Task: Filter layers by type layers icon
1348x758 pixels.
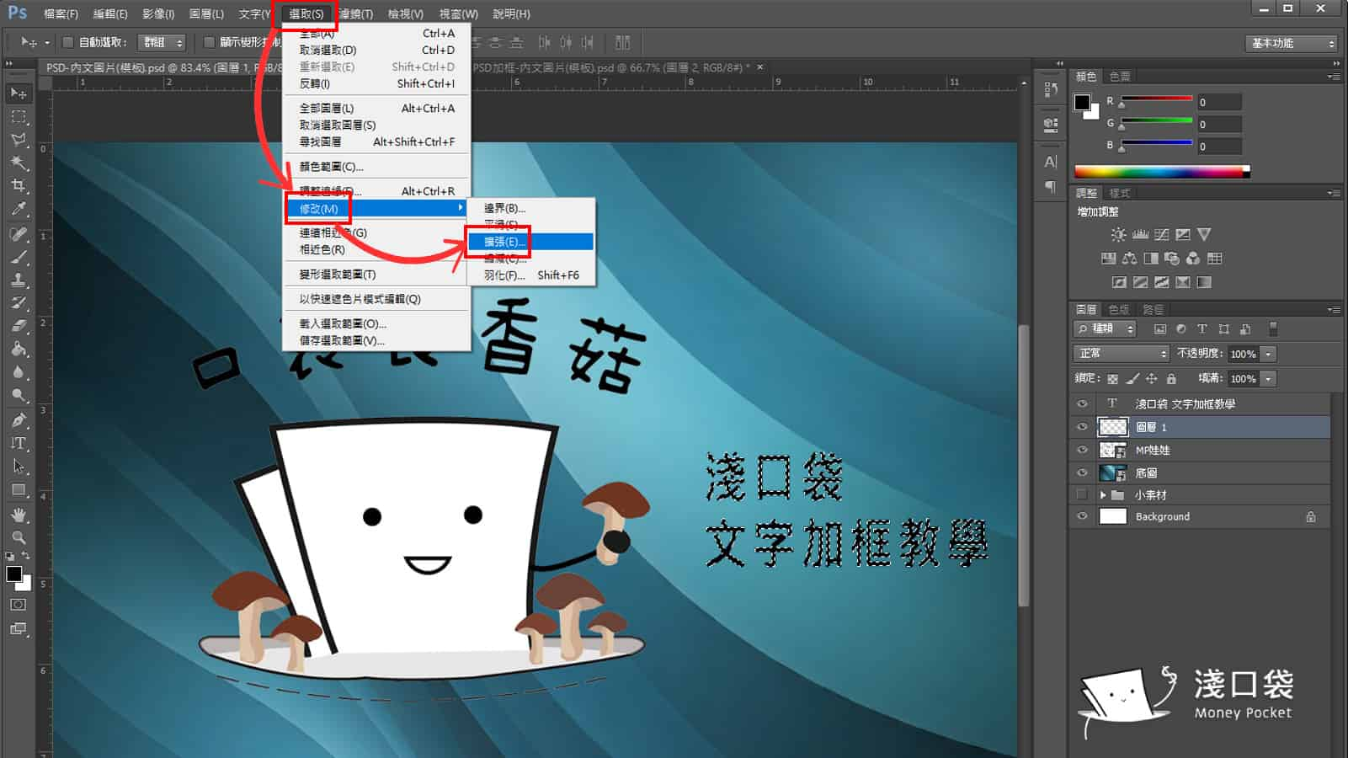Action: 1202,329
